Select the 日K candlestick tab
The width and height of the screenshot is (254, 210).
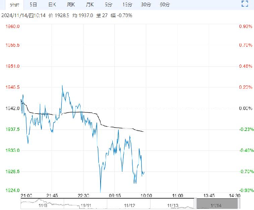coord(52,5)
